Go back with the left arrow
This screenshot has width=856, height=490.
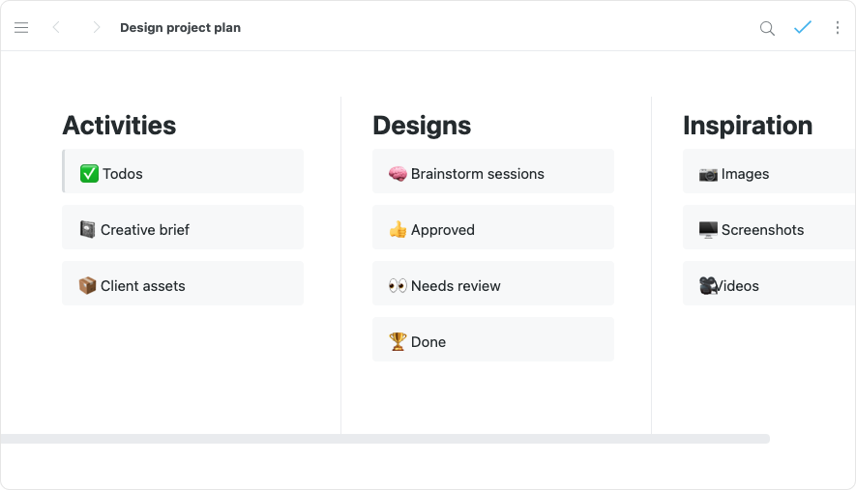pyautogui.click(x=56, y=28)
